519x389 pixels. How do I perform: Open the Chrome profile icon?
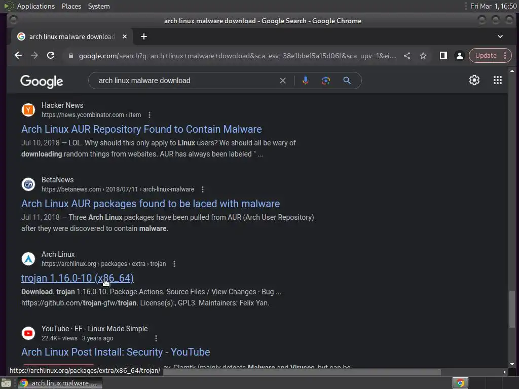click(x=459, y=56)
